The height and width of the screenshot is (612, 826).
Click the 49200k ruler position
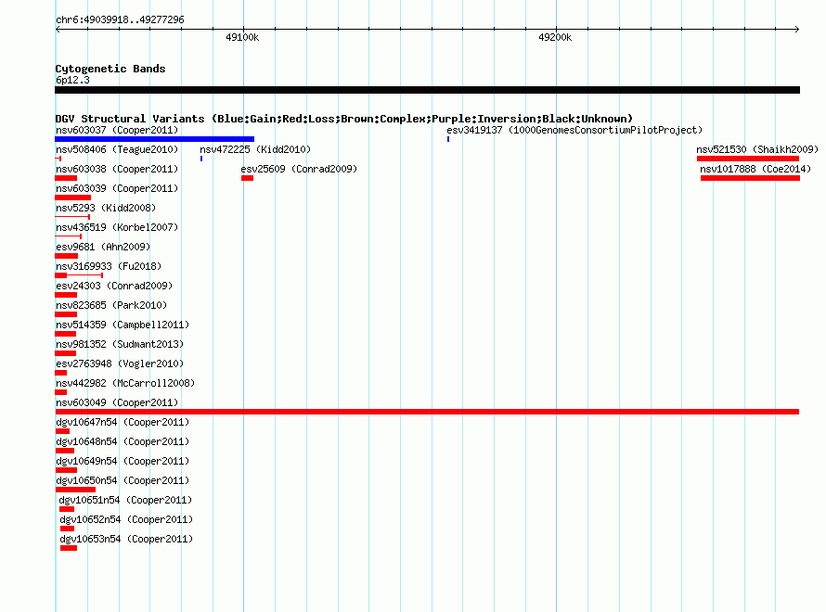click(x=555, y=37)
